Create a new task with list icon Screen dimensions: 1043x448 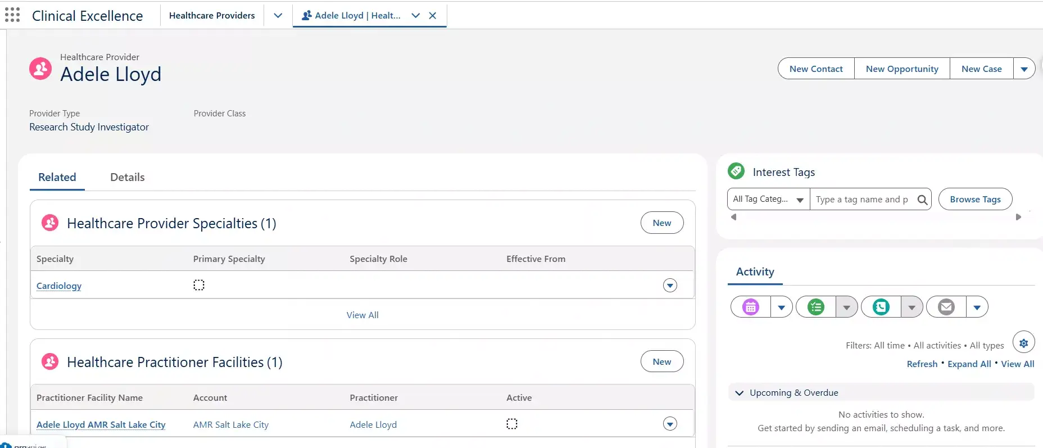click(816, 307)
